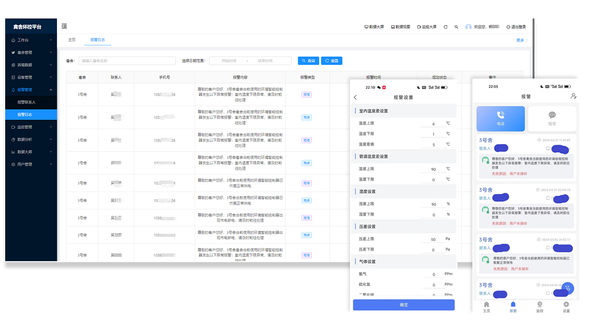Expand the 设备管理 sidebar menu
Image resolution: width=599 pixels, height=335 pixels.
[31, 78]
